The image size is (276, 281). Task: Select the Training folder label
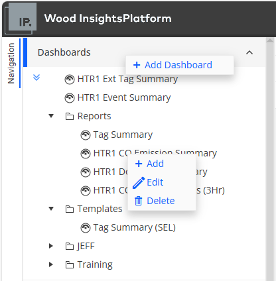(x=95, y=264)
